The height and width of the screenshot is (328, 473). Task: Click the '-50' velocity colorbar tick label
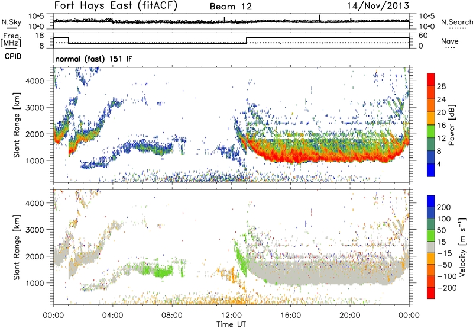click(x=445, y=265)
